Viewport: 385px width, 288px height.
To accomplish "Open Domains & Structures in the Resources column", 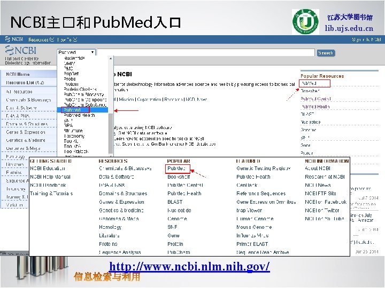I will (x=123, y=194).
